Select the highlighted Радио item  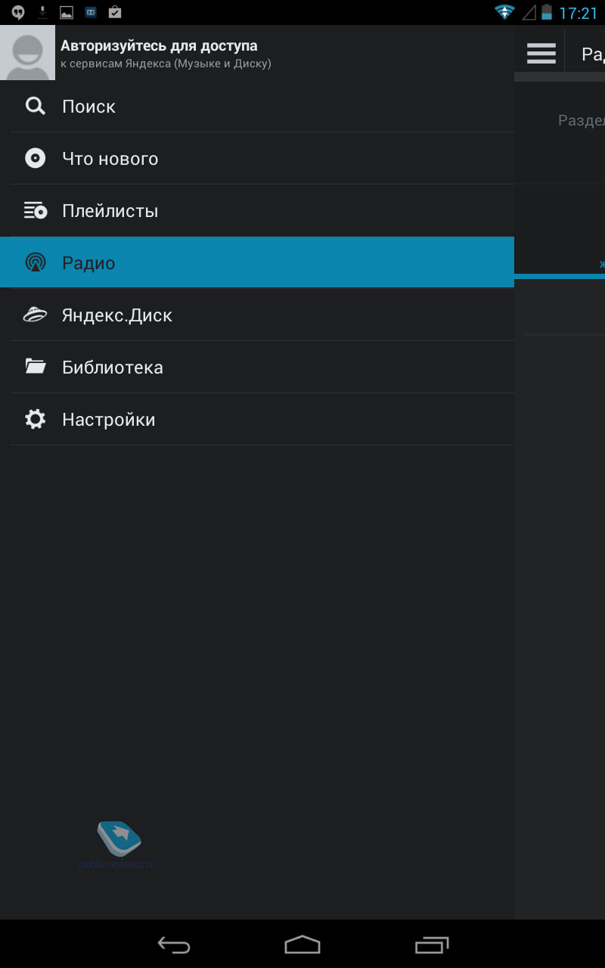[257, 262]
